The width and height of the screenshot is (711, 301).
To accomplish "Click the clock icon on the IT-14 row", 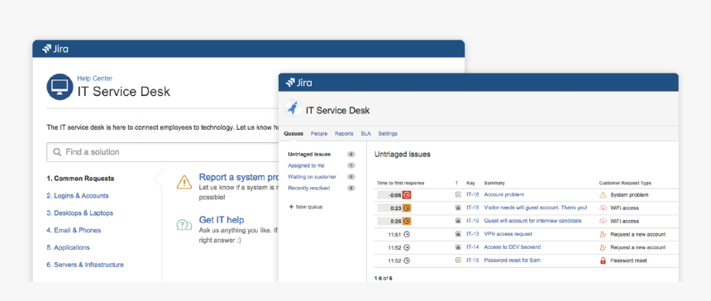I will (407, 247).
